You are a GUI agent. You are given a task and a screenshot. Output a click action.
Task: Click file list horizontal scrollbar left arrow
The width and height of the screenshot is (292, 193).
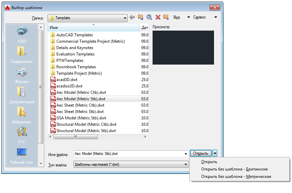[50, 137]
